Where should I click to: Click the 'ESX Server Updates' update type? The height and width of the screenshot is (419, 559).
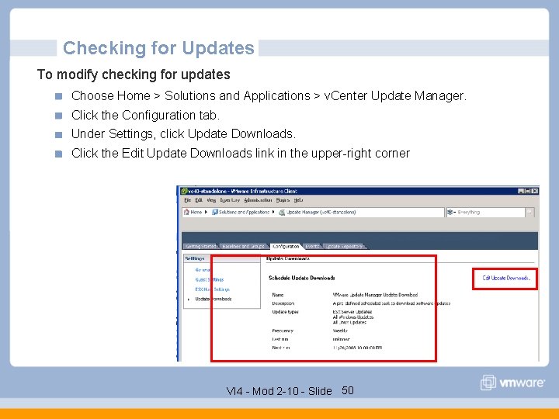coord(352,312)
